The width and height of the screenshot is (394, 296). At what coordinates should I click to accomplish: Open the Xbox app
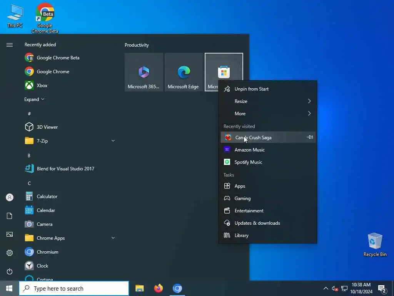(70, 86)
